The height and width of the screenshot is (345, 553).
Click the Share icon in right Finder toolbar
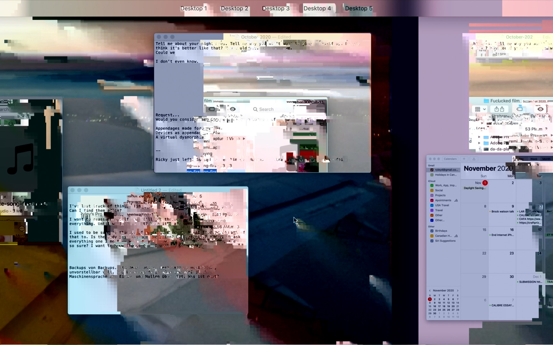[x=499, y=109]
